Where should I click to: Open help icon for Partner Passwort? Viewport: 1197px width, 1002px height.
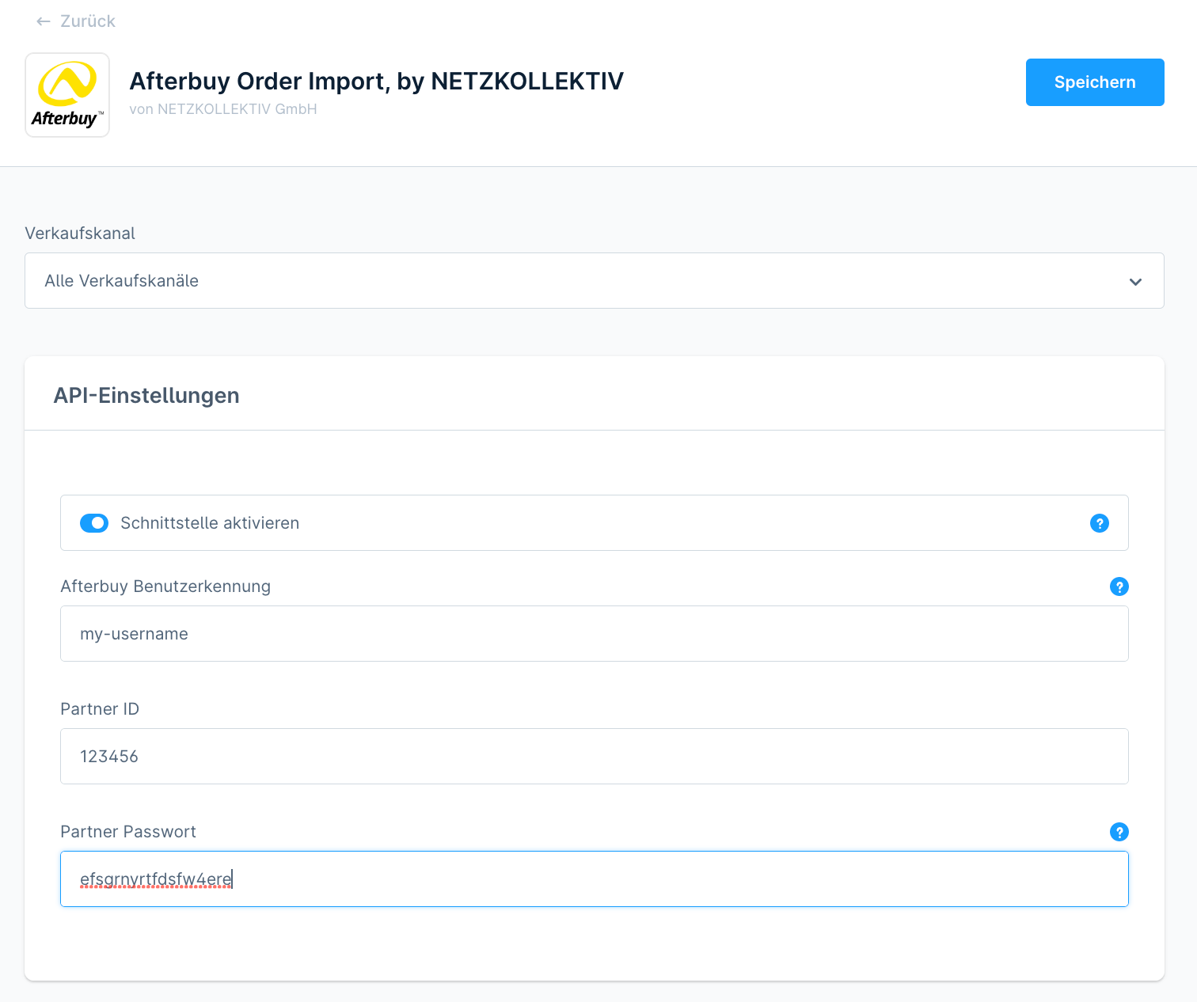[x=1119, y=832]
